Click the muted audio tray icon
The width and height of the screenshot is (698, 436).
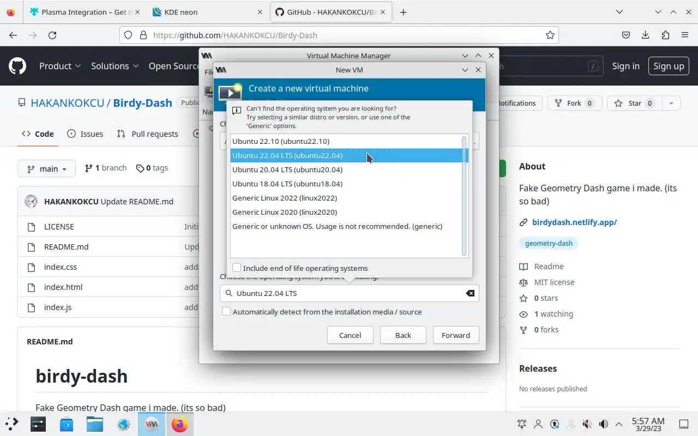(587, 424)
